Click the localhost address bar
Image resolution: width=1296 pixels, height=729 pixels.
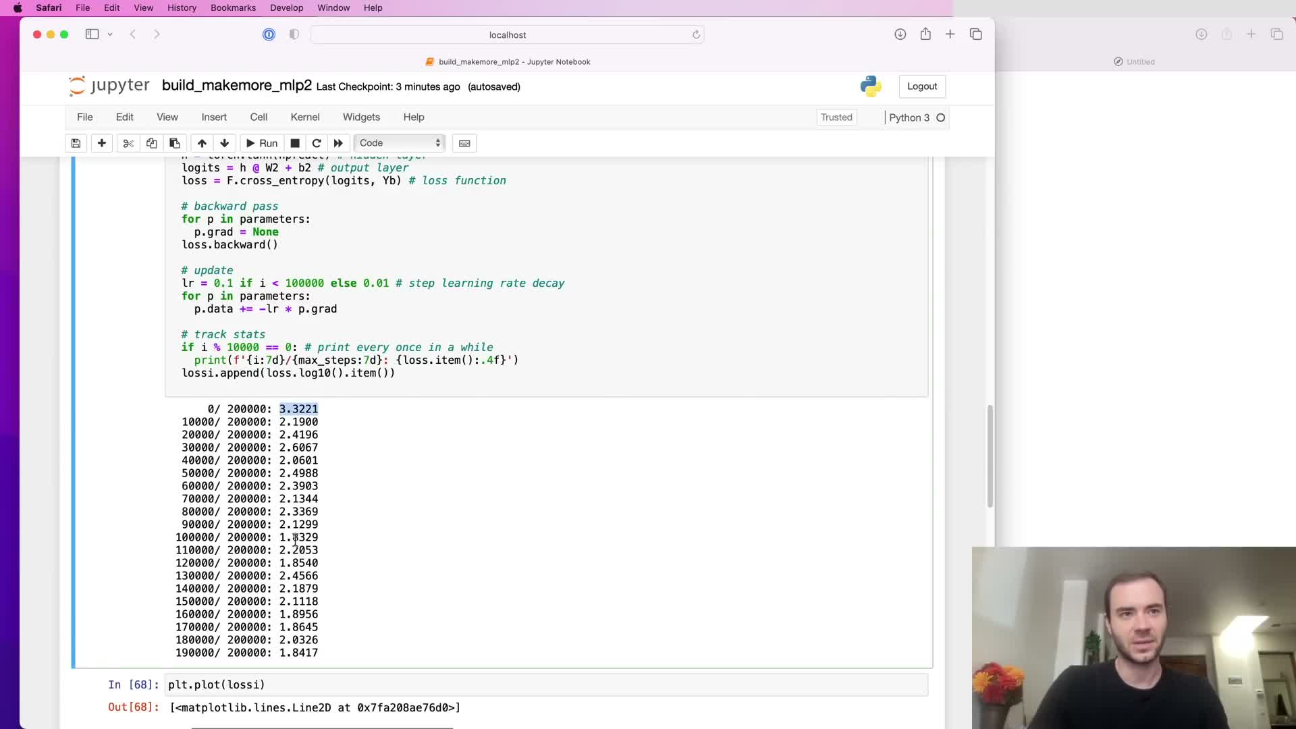click(507, 34)
